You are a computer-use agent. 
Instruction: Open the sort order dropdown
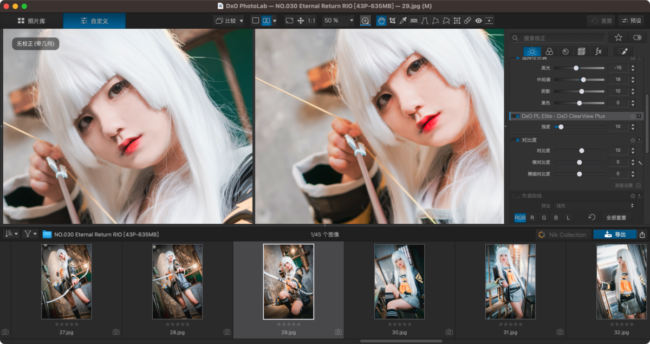coord(11,234)
